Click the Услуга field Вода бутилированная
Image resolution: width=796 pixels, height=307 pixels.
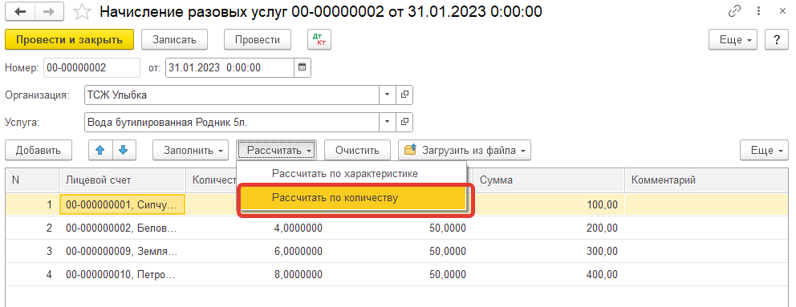pyautogui.click(x=232, y=122)
